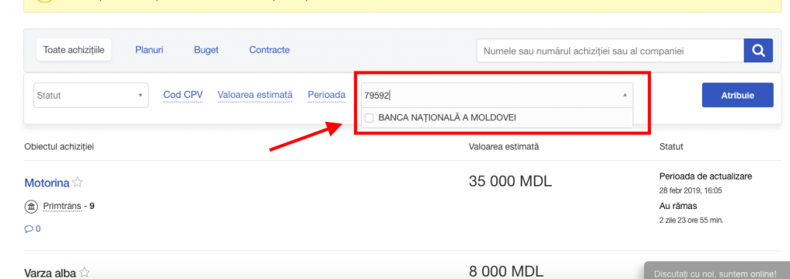
Task: Click the date 28 febr 2019, 16:05
Action: (x=690, y=191)
